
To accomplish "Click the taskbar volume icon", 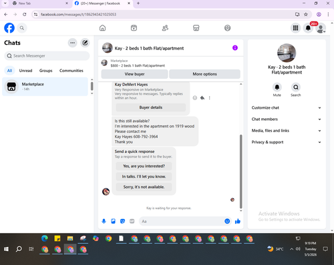I will 298,249.
